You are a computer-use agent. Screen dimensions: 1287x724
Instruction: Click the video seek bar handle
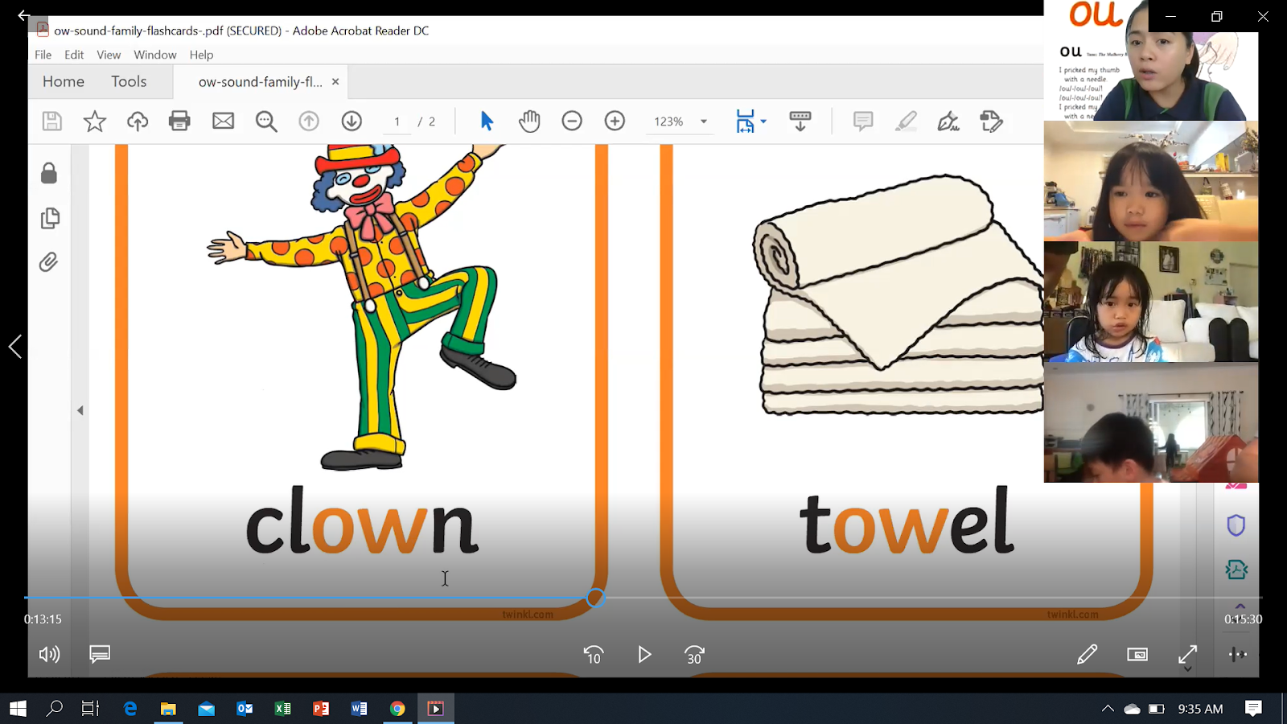coord(595,598)
